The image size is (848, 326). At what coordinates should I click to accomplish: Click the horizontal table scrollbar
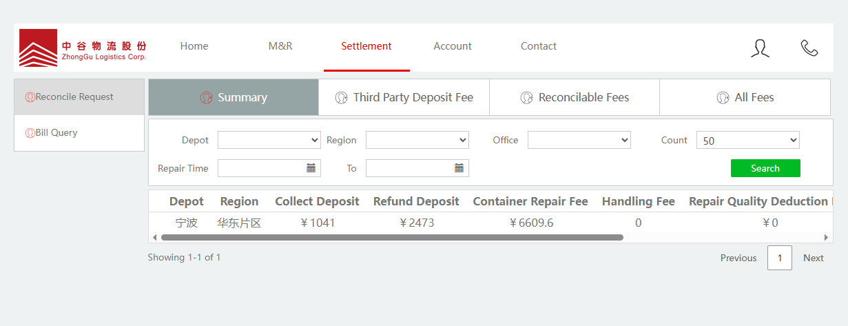click(x=391, y=237)
